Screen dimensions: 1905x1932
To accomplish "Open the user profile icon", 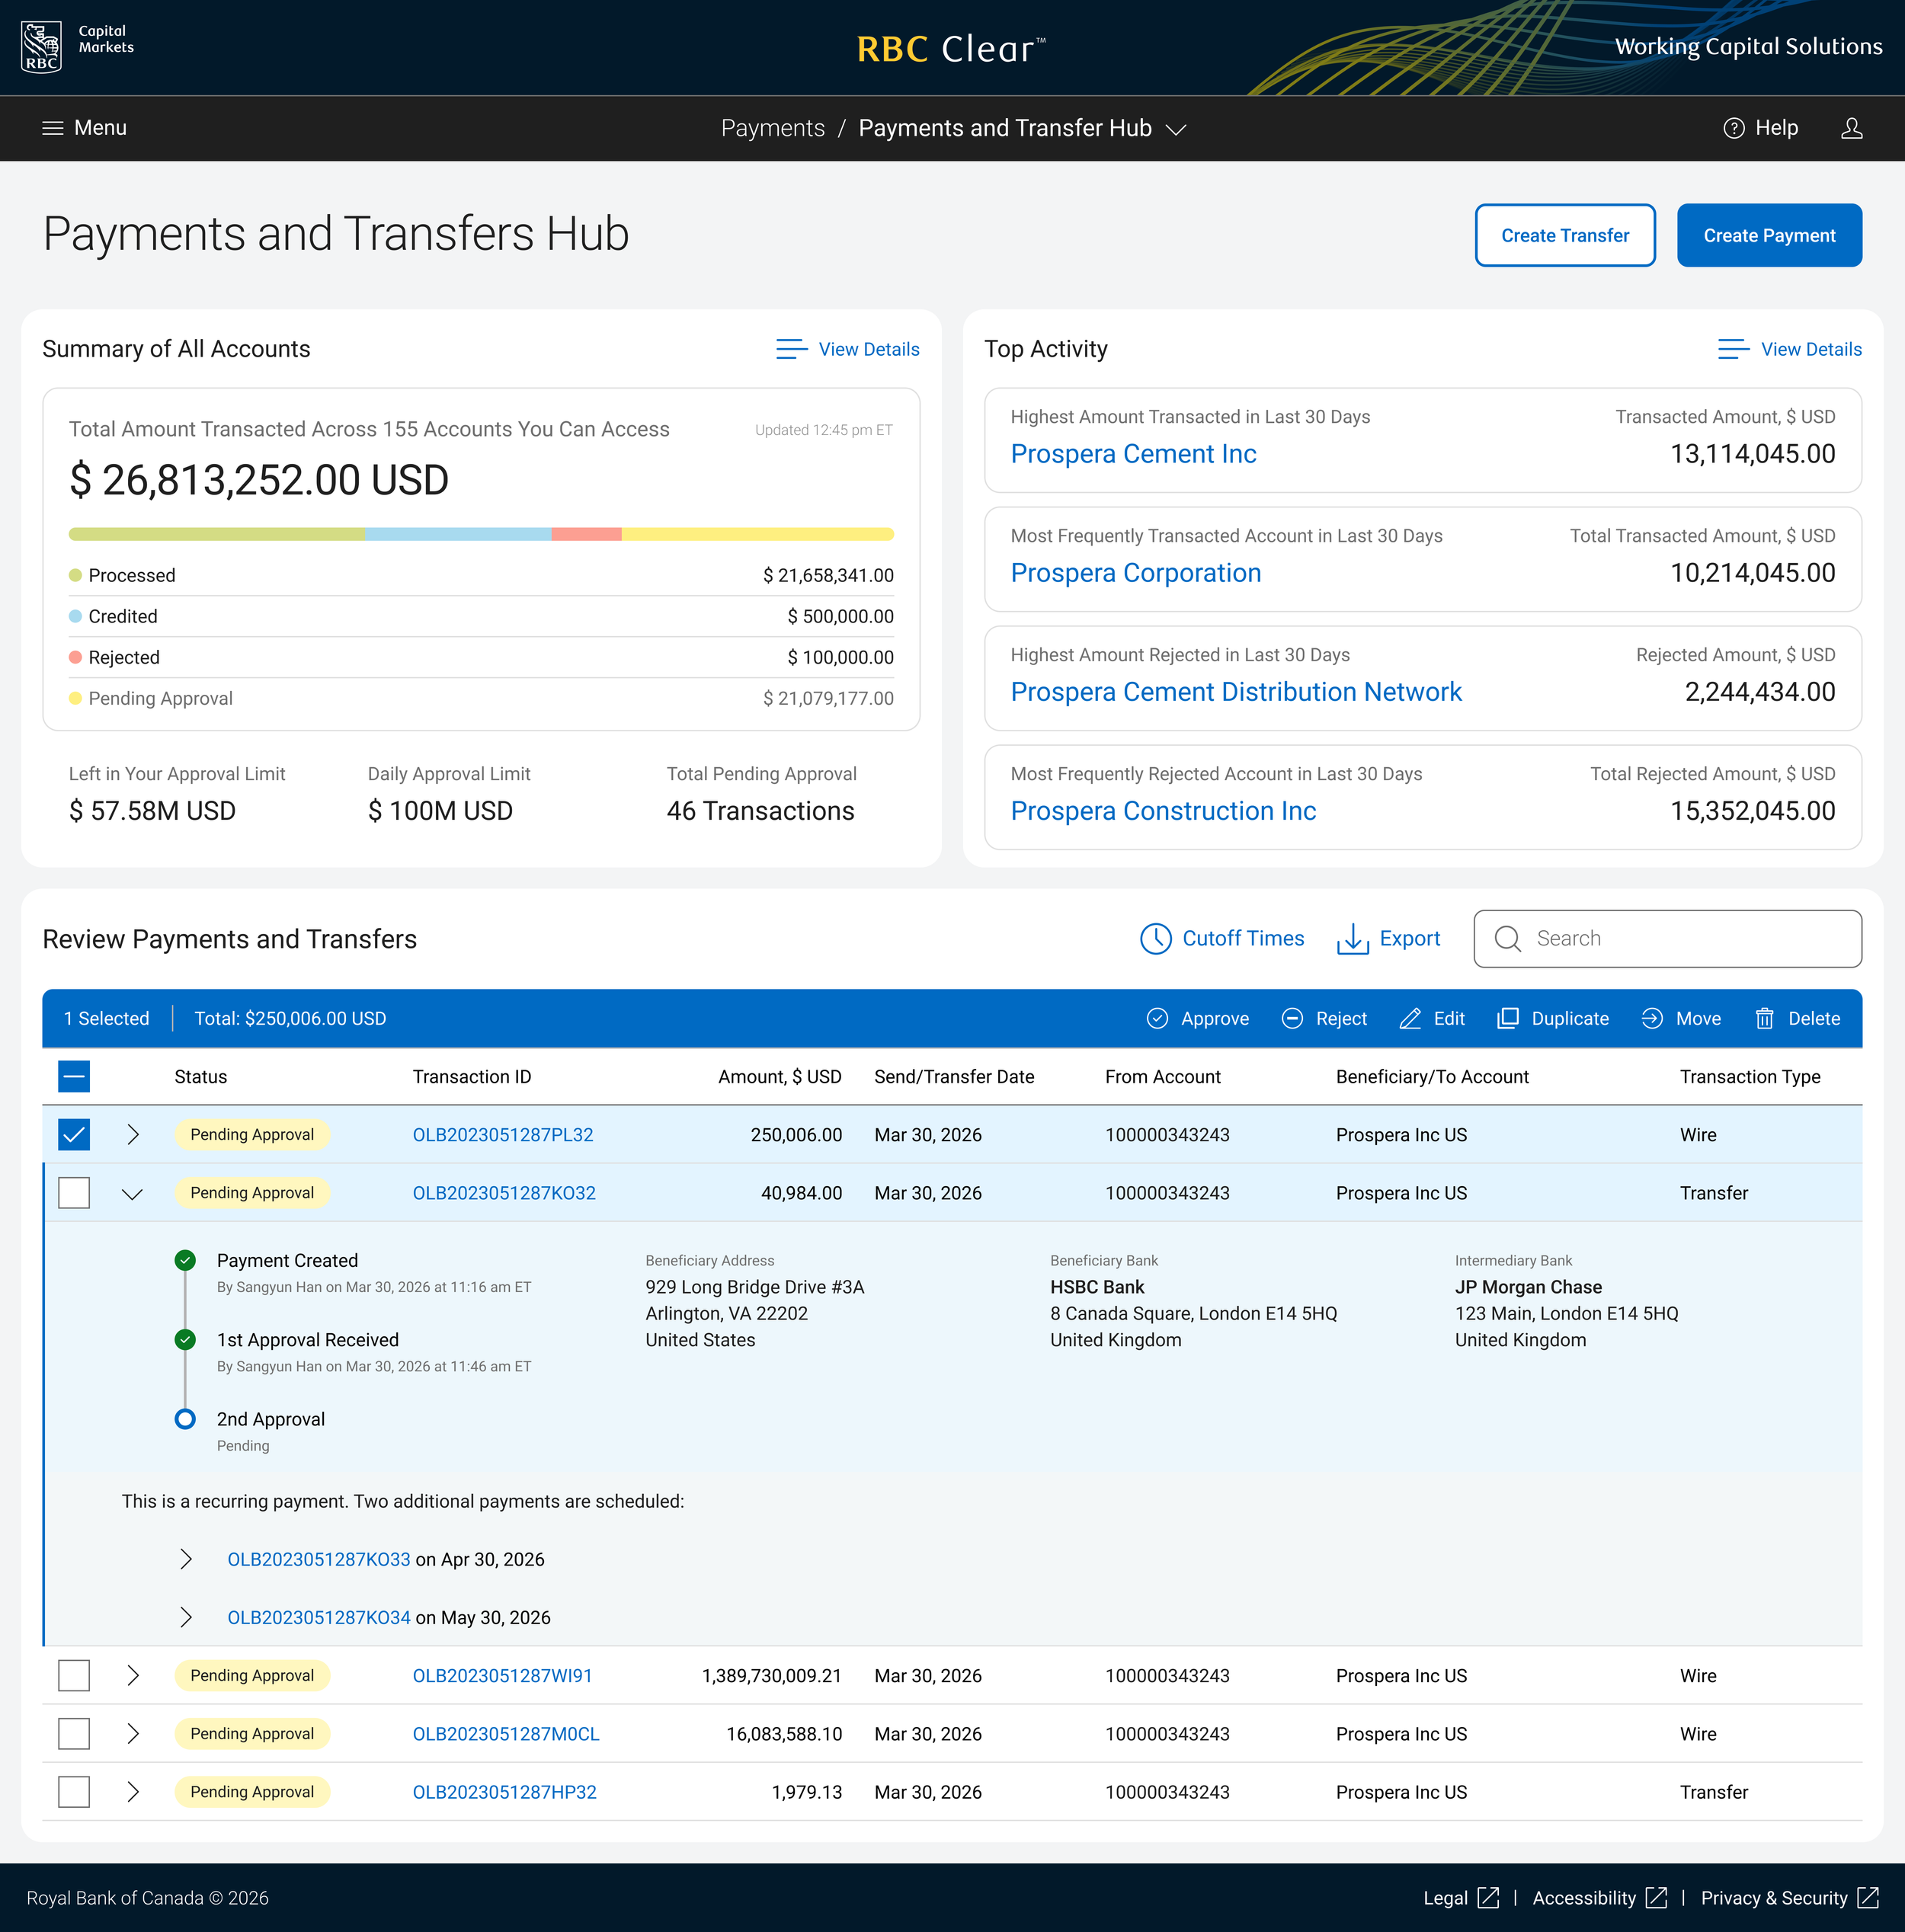I will coord(1851,128).
